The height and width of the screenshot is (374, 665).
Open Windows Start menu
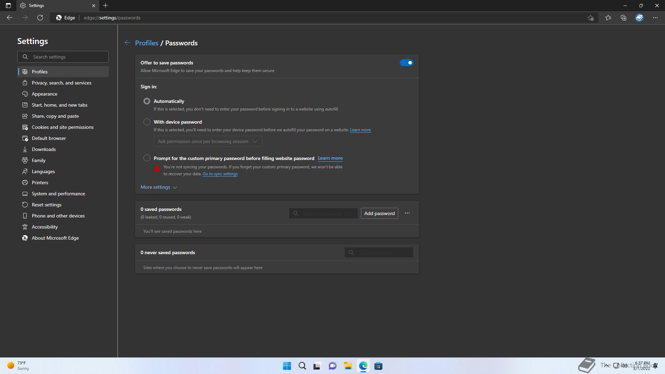287,366
